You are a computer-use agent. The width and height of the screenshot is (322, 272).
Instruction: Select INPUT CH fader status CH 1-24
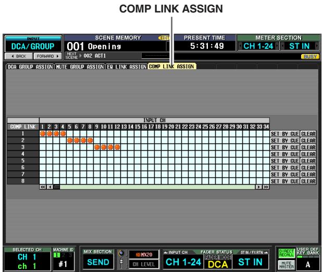(x=183, y=262)
